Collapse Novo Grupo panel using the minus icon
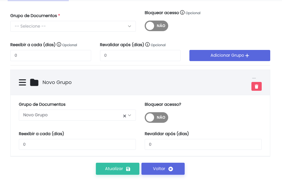This screenshot has width=282, height=183. coord(254,78)
